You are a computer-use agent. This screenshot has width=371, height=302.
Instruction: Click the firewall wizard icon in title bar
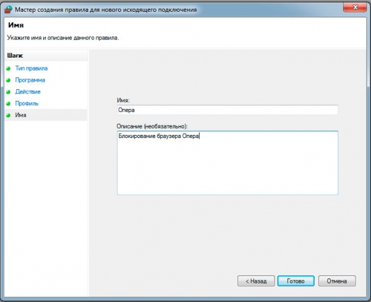pos(7,9)
